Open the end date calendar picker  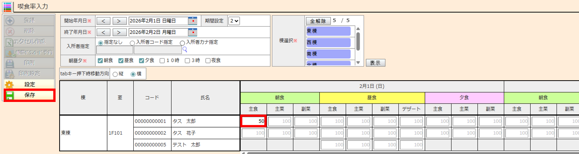point(193,33)
